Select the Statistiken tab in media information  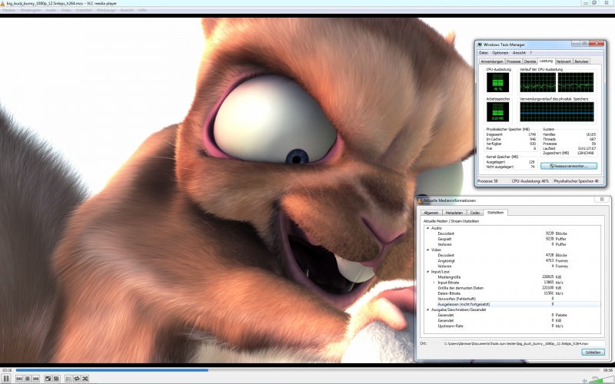495,213
